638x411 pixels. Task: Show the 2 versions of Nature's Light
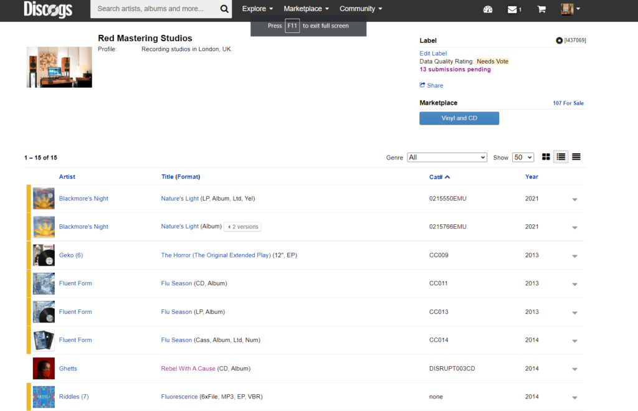click(x=242, y=227)
